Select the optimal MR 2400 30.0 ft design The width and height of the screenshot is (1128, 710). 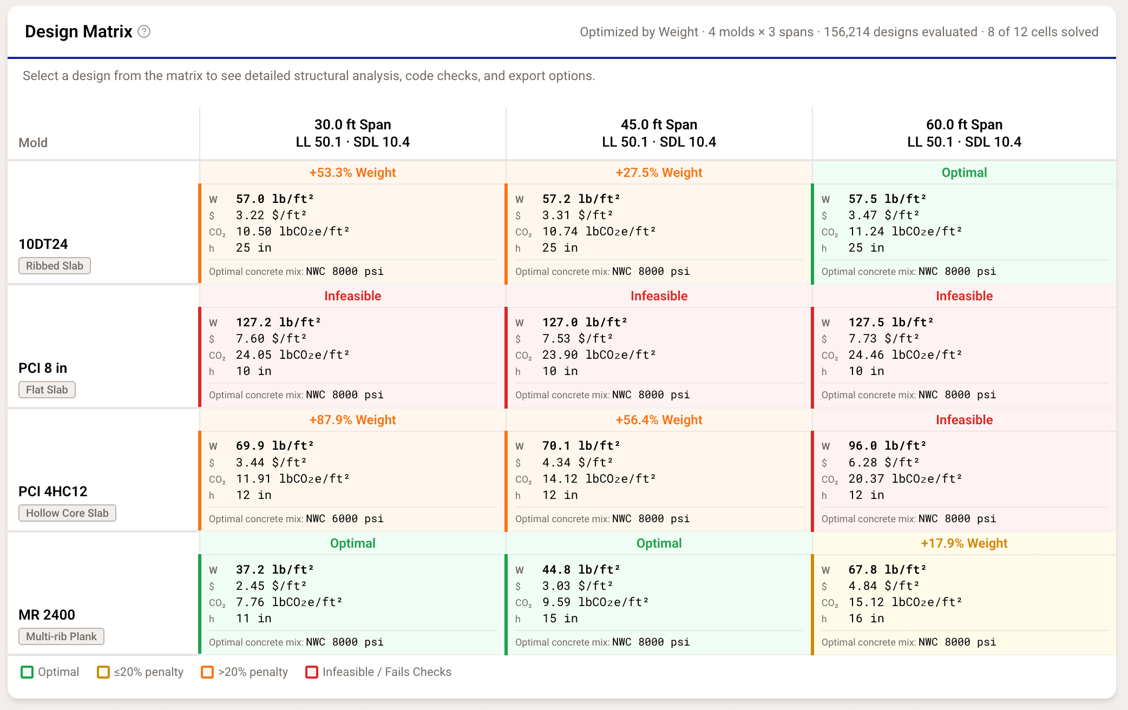pos(352,594)
